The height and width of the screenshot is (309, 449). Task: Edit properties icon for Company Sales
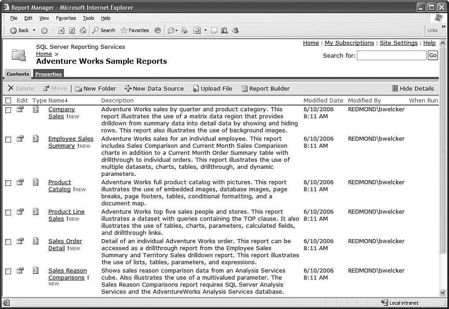point(20,109)
